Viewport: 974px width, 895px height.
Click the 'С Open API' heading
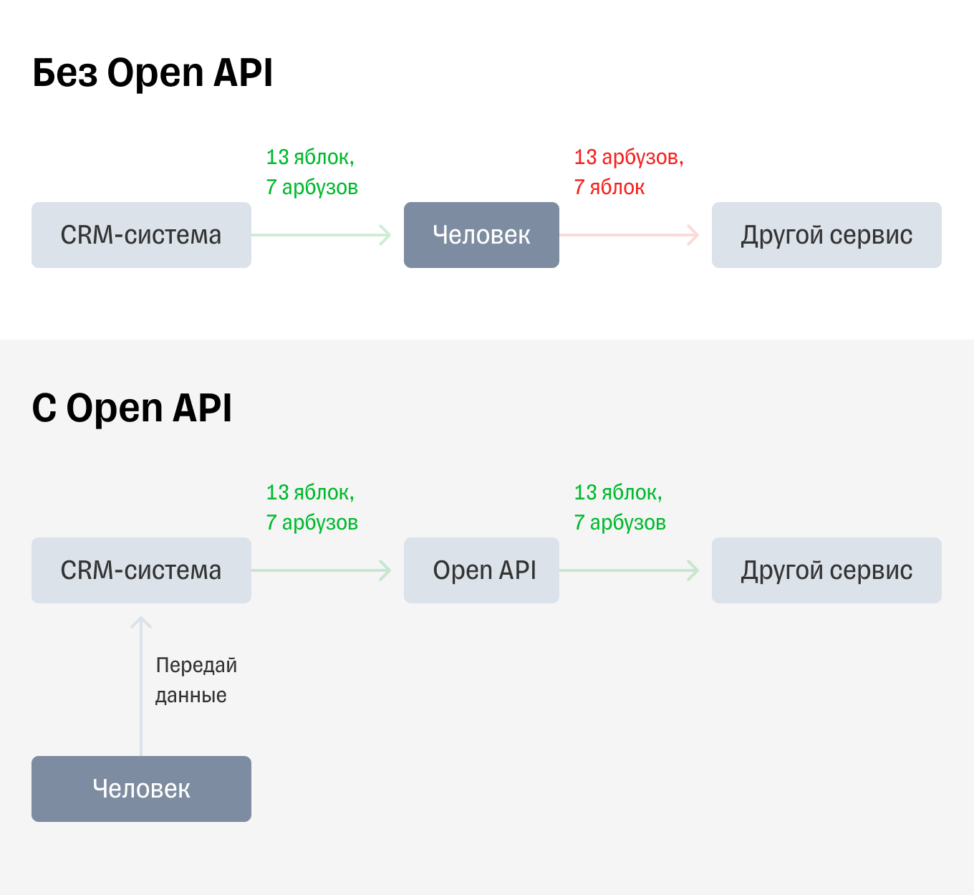click(132, 408)
